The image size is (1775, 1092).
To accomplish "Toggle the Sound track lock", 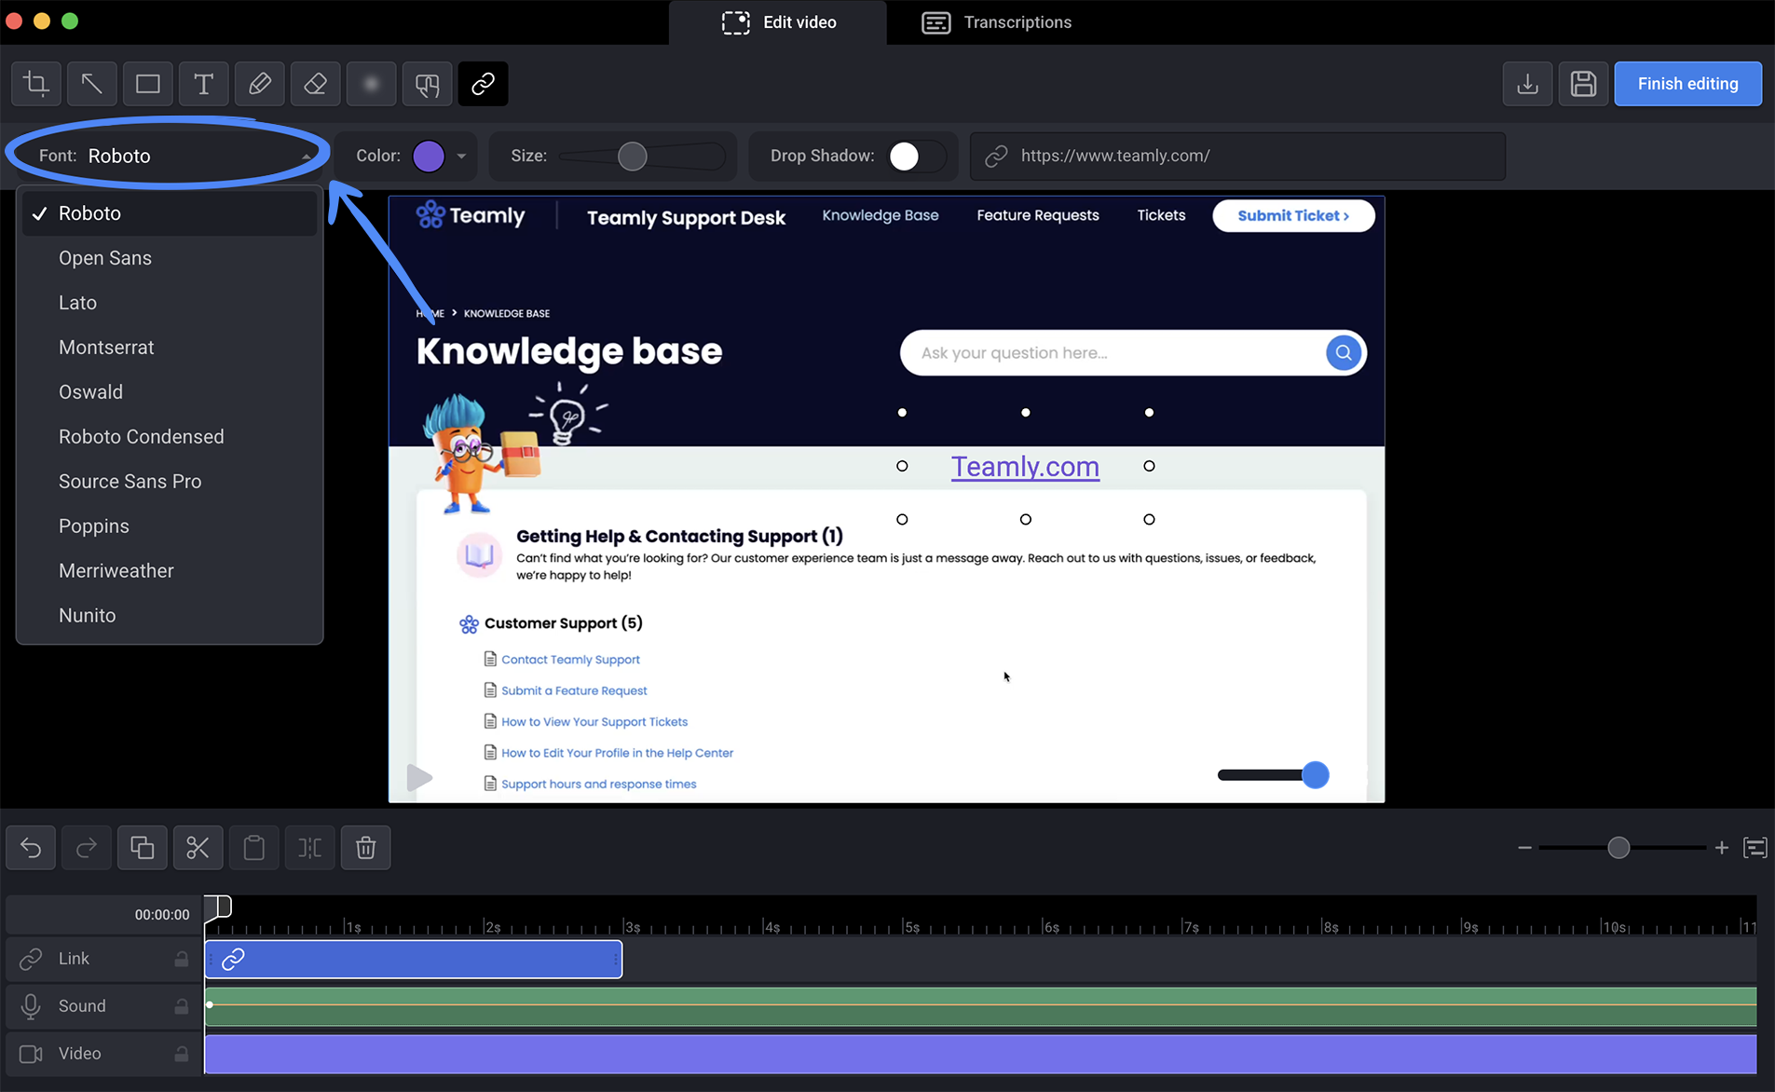I will click(x=182, y=1006).
